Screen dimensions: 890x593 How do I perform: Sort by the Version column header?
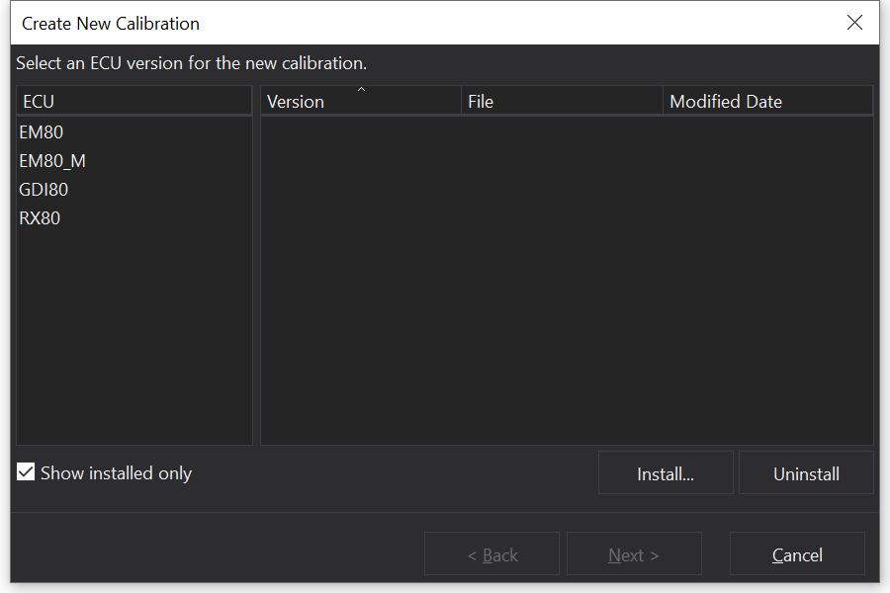pos(296,102)
